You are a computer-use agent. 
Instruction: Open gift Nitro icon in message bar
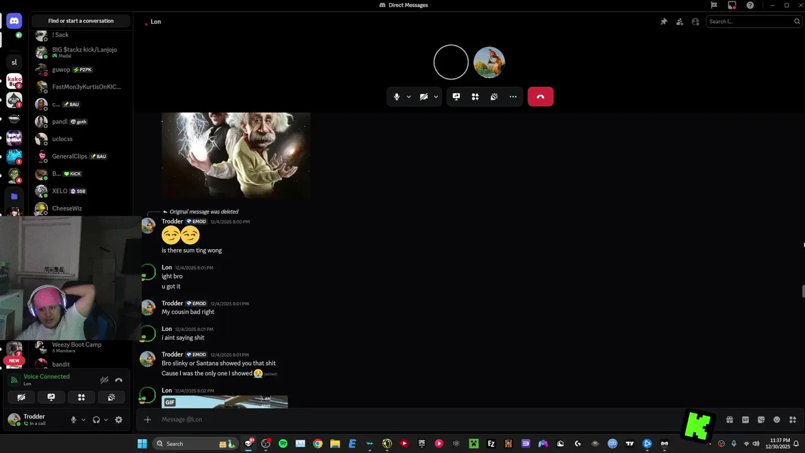pos(730,420)
